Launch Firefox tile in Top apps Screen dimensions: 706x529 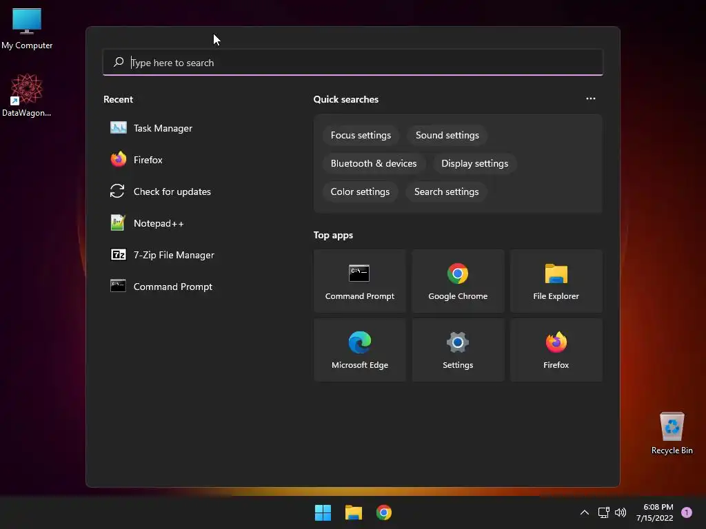556,350
